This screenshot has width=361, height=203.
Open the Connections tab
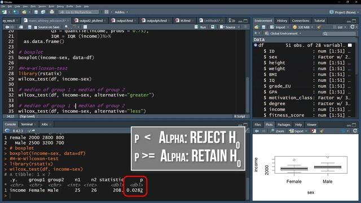coord(301,21)
